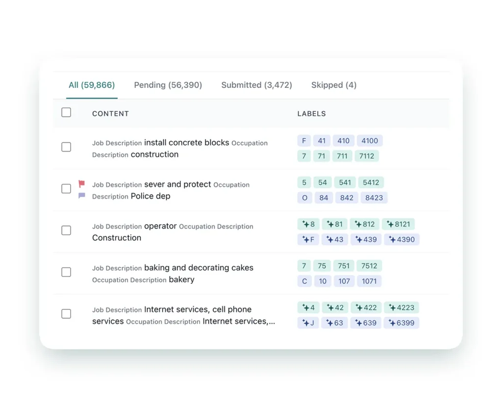Select the baking and decorating cakes row
The height and width of the screenshot is (407, 502).
(66, 272)
